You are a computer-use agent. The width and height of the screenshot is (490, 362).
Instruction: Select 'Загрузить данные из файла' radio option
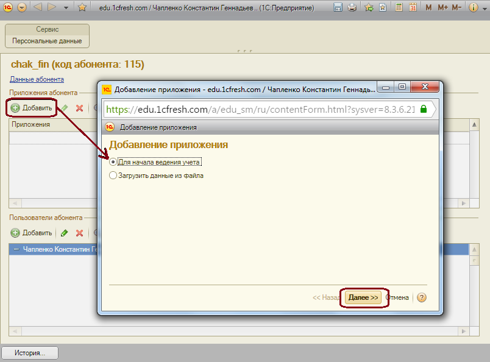pyautogui.click(x=113, y=176)
